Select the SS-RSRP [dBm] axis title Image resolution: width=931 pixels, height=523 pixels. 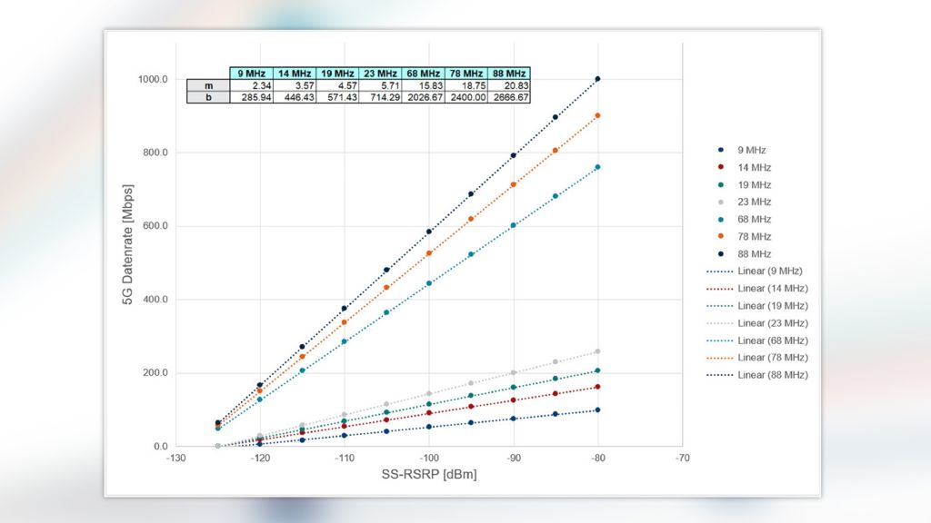point(428,475)
